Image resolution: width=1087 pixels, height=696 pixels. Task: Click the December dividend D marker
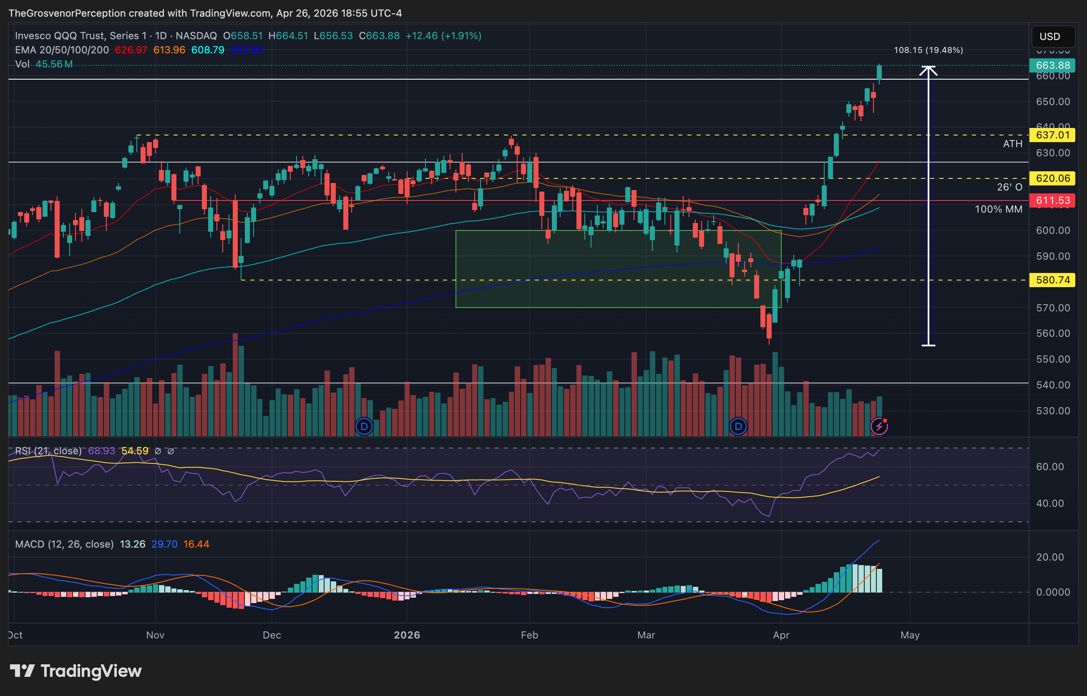click(x=364, y=426)
